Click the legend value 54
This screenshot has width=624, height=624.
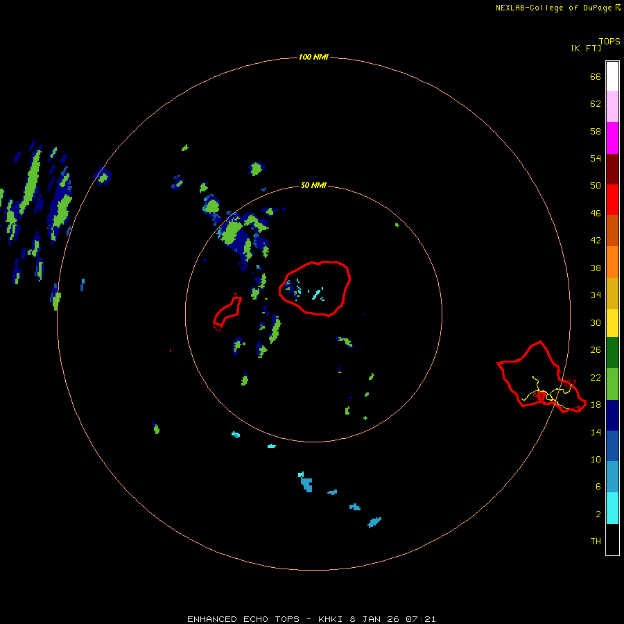(x=596, y=158)
